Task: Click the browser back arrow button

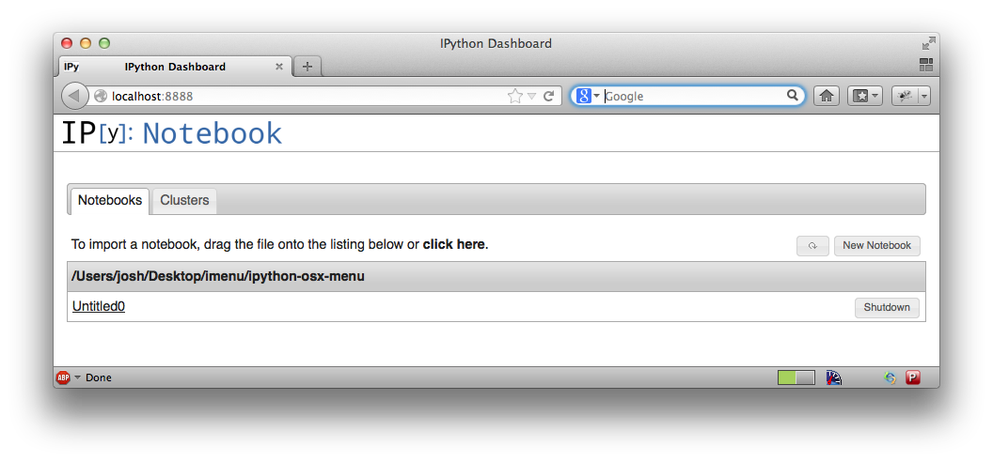Action: [74, 96]
